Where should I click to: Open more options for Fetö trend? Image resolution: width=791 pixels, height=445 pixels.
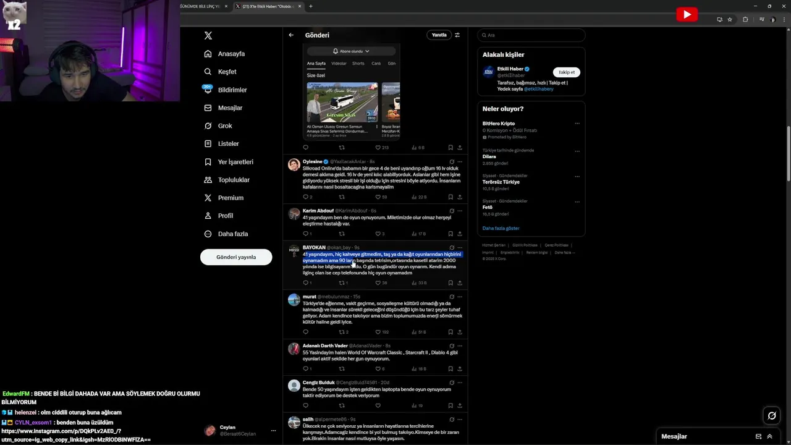point(577,201)
